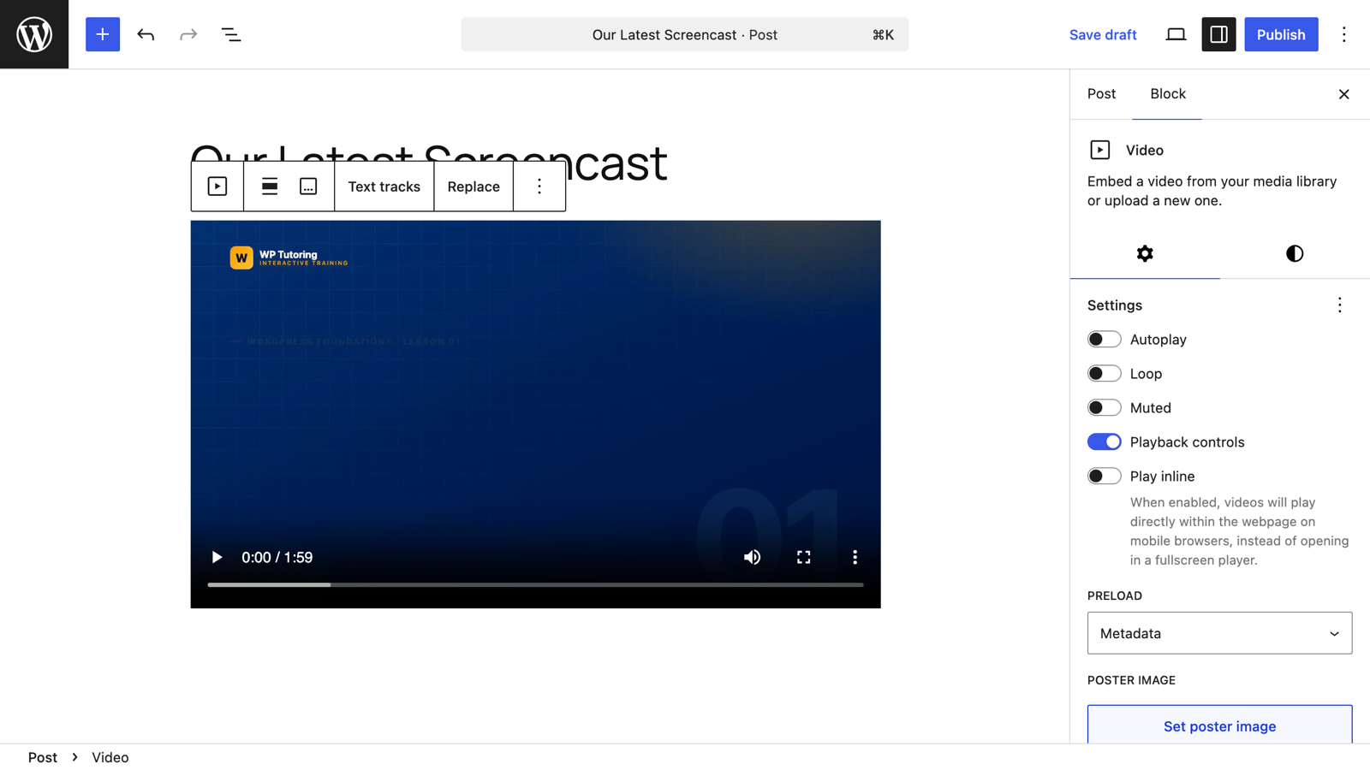The height and width of the screenshot is (770, 1370).
Task: Select Video in the bottom breadcrumb
Action: 110,757
